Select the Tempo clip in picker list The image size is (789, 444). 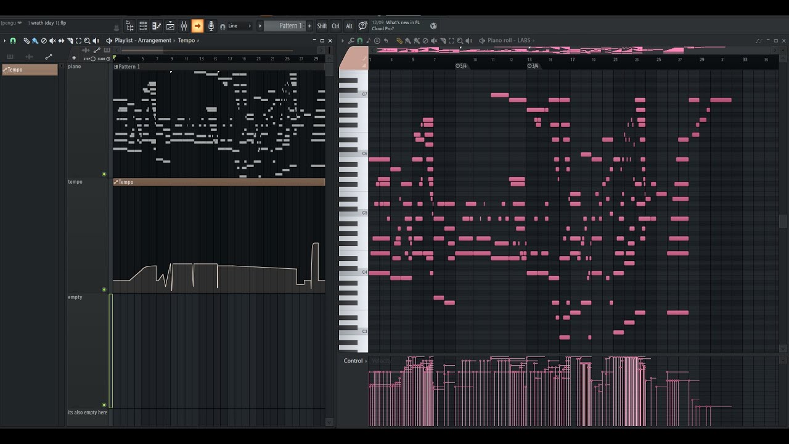pos(30,70)
